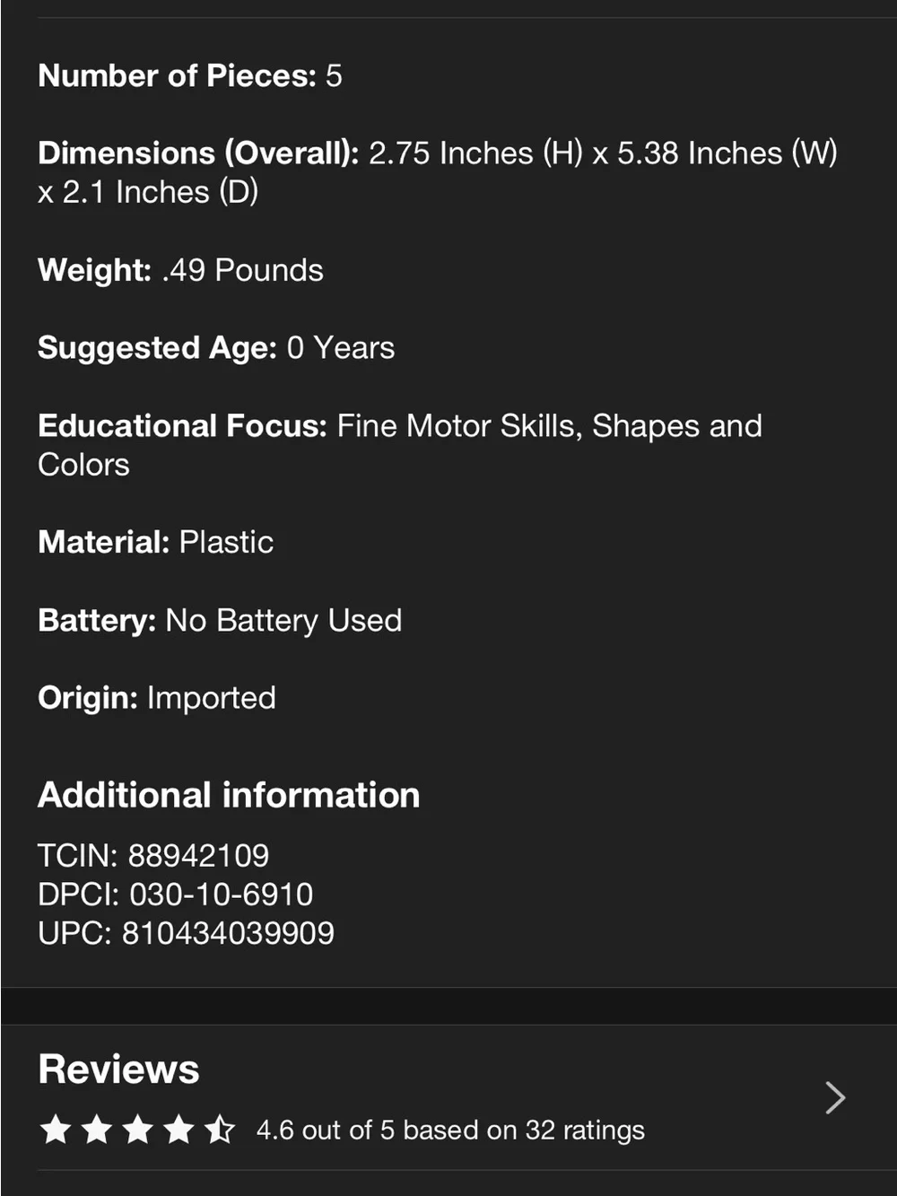Screen dimensions: 897x1196
Task: Open Reviews with the right chevron
Action: click(x=835, y=1097)
